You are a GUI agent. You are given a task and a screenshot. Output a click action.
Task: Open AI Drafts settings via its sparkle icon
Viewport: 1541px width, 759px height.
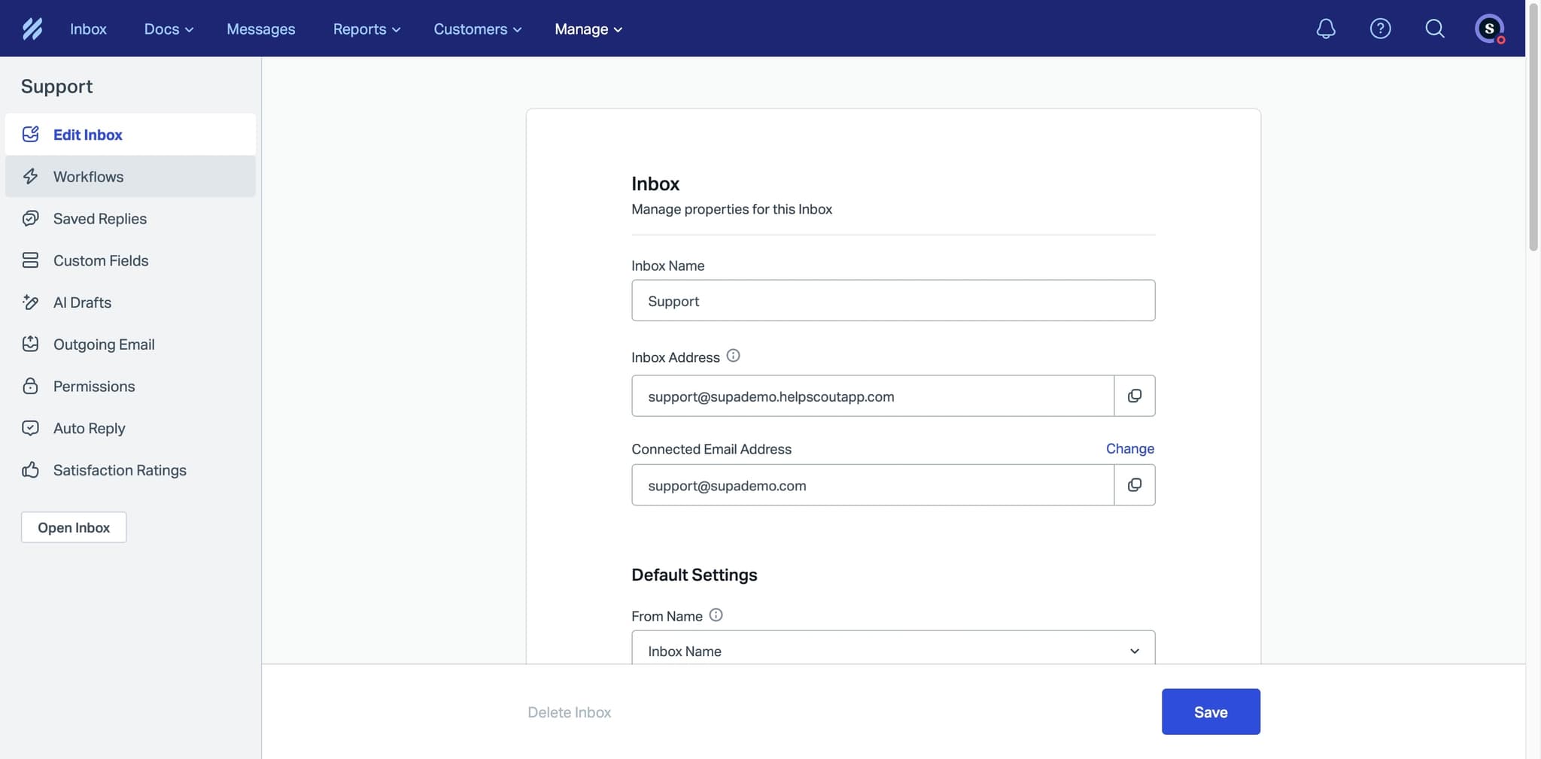pos(30,302)
